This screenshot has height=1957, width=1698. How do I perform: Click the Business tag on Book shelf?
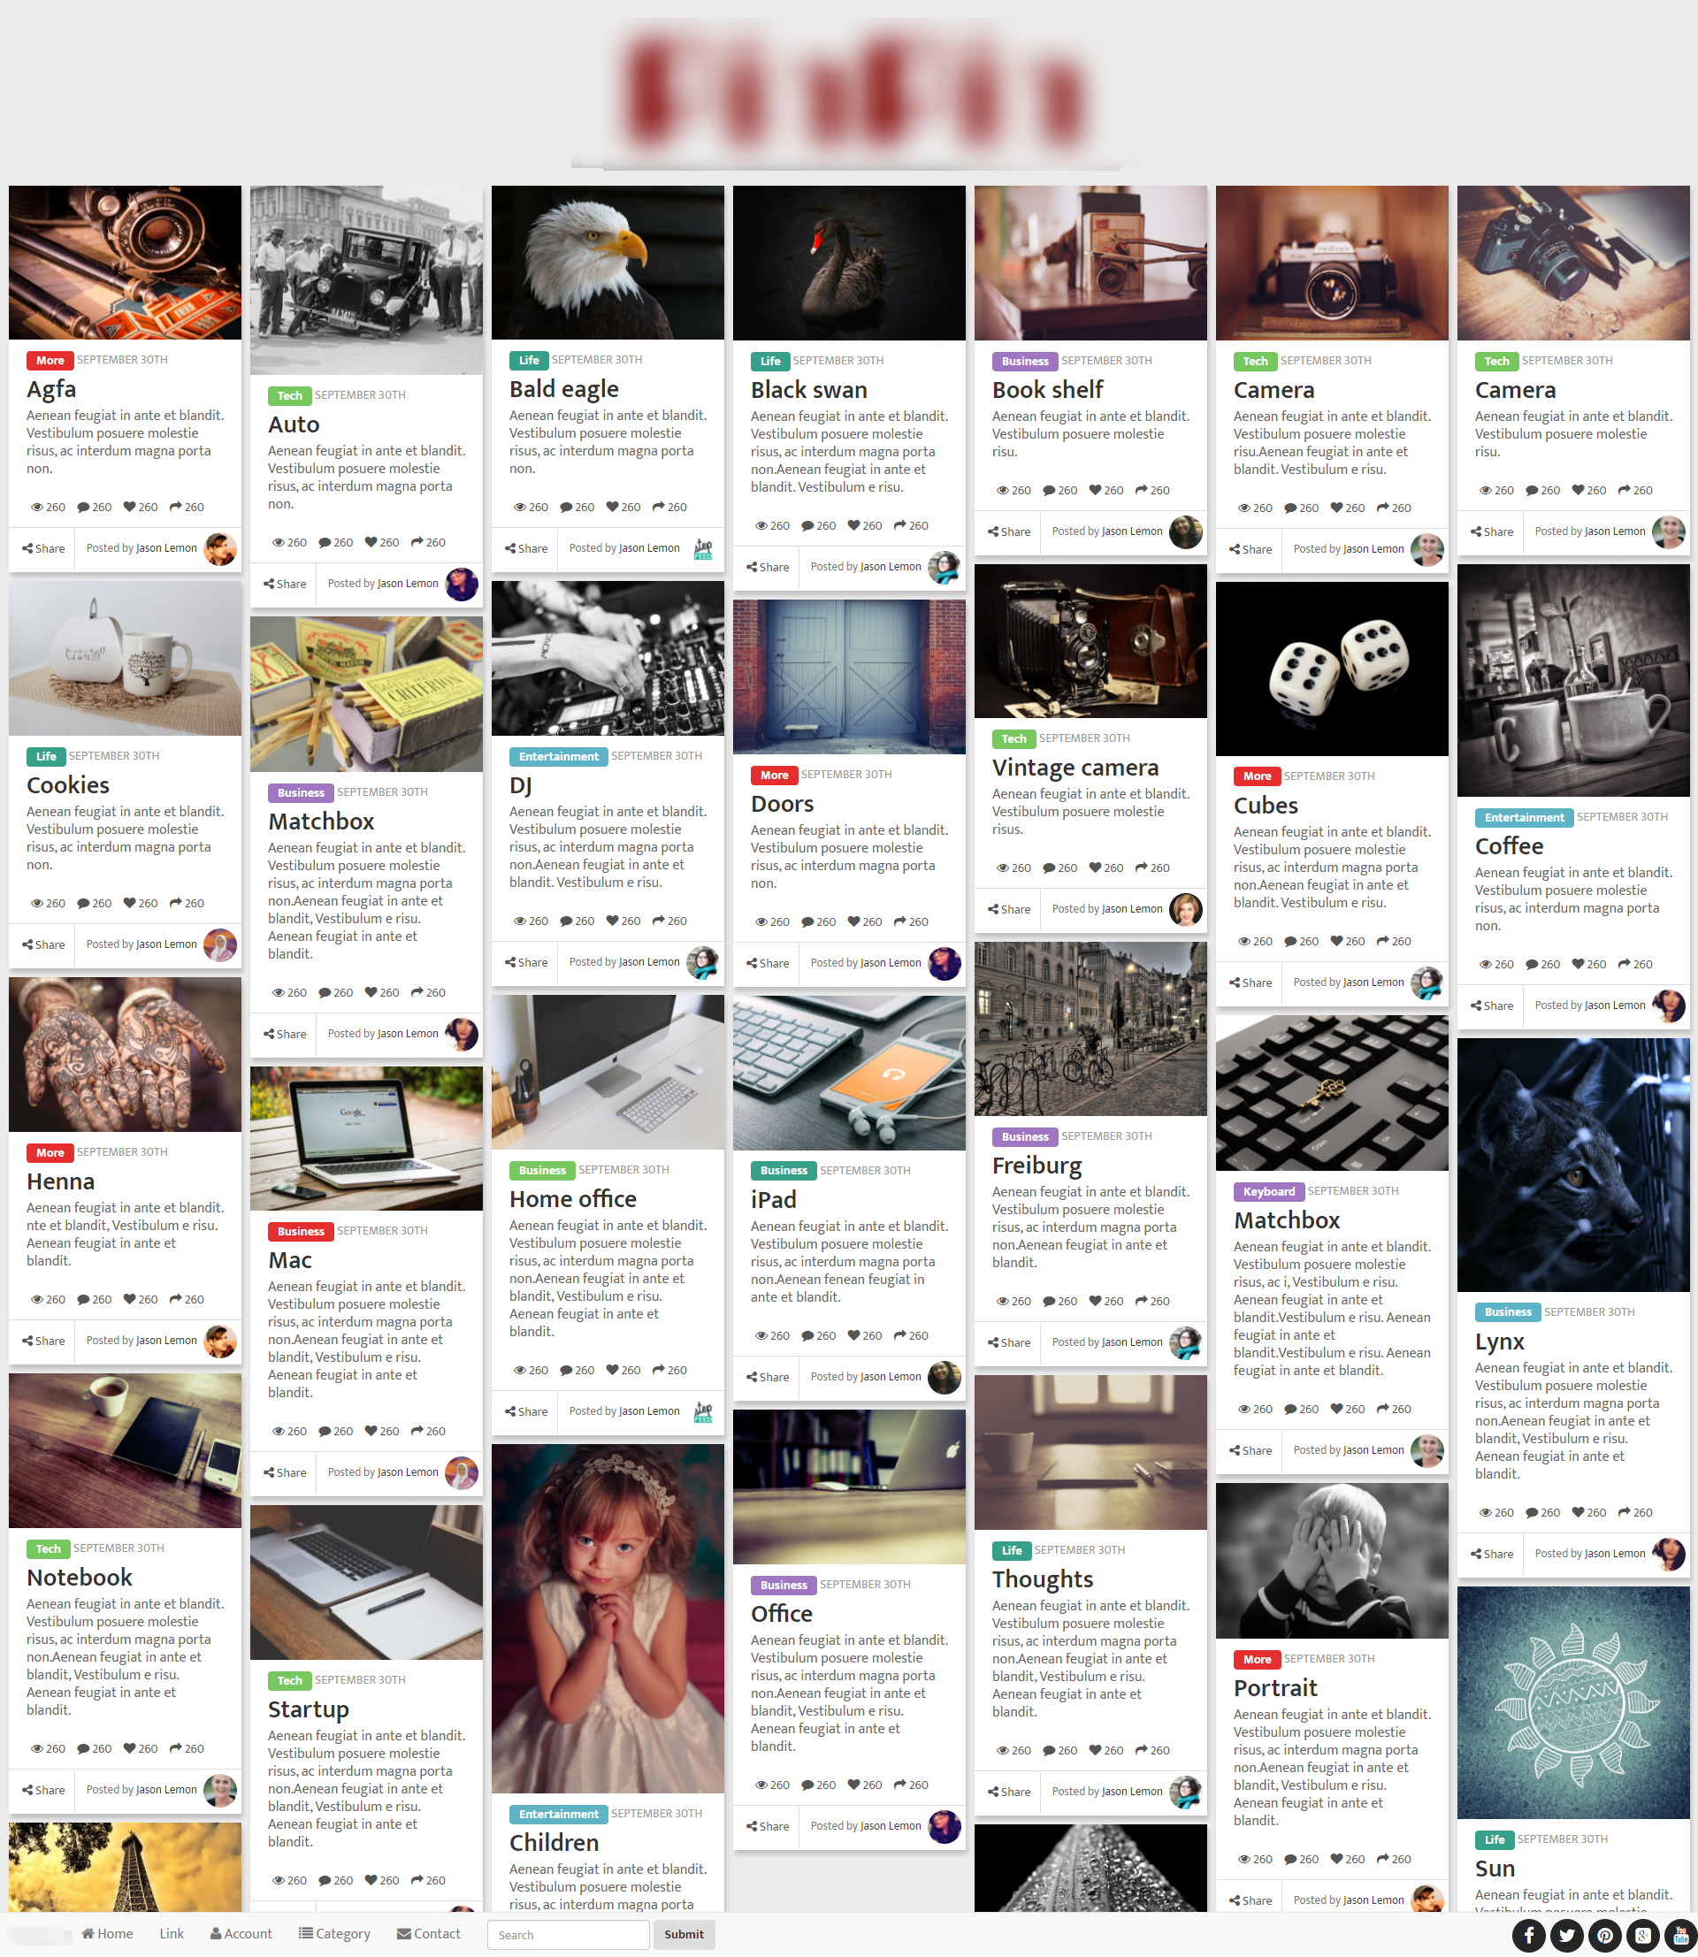pos(1025,361)
